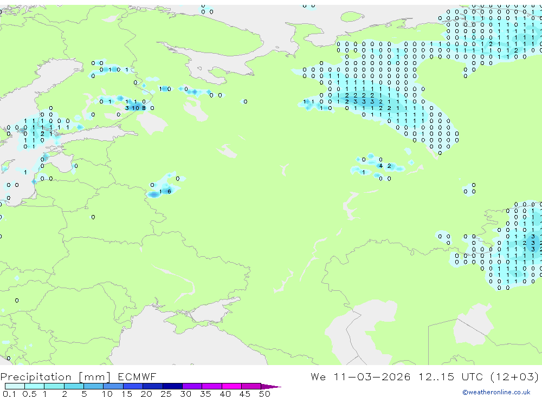Click the 25–30 mm navy legend segment
The height and width of the screenshot is (397, 542).
(x=172, y=386)
